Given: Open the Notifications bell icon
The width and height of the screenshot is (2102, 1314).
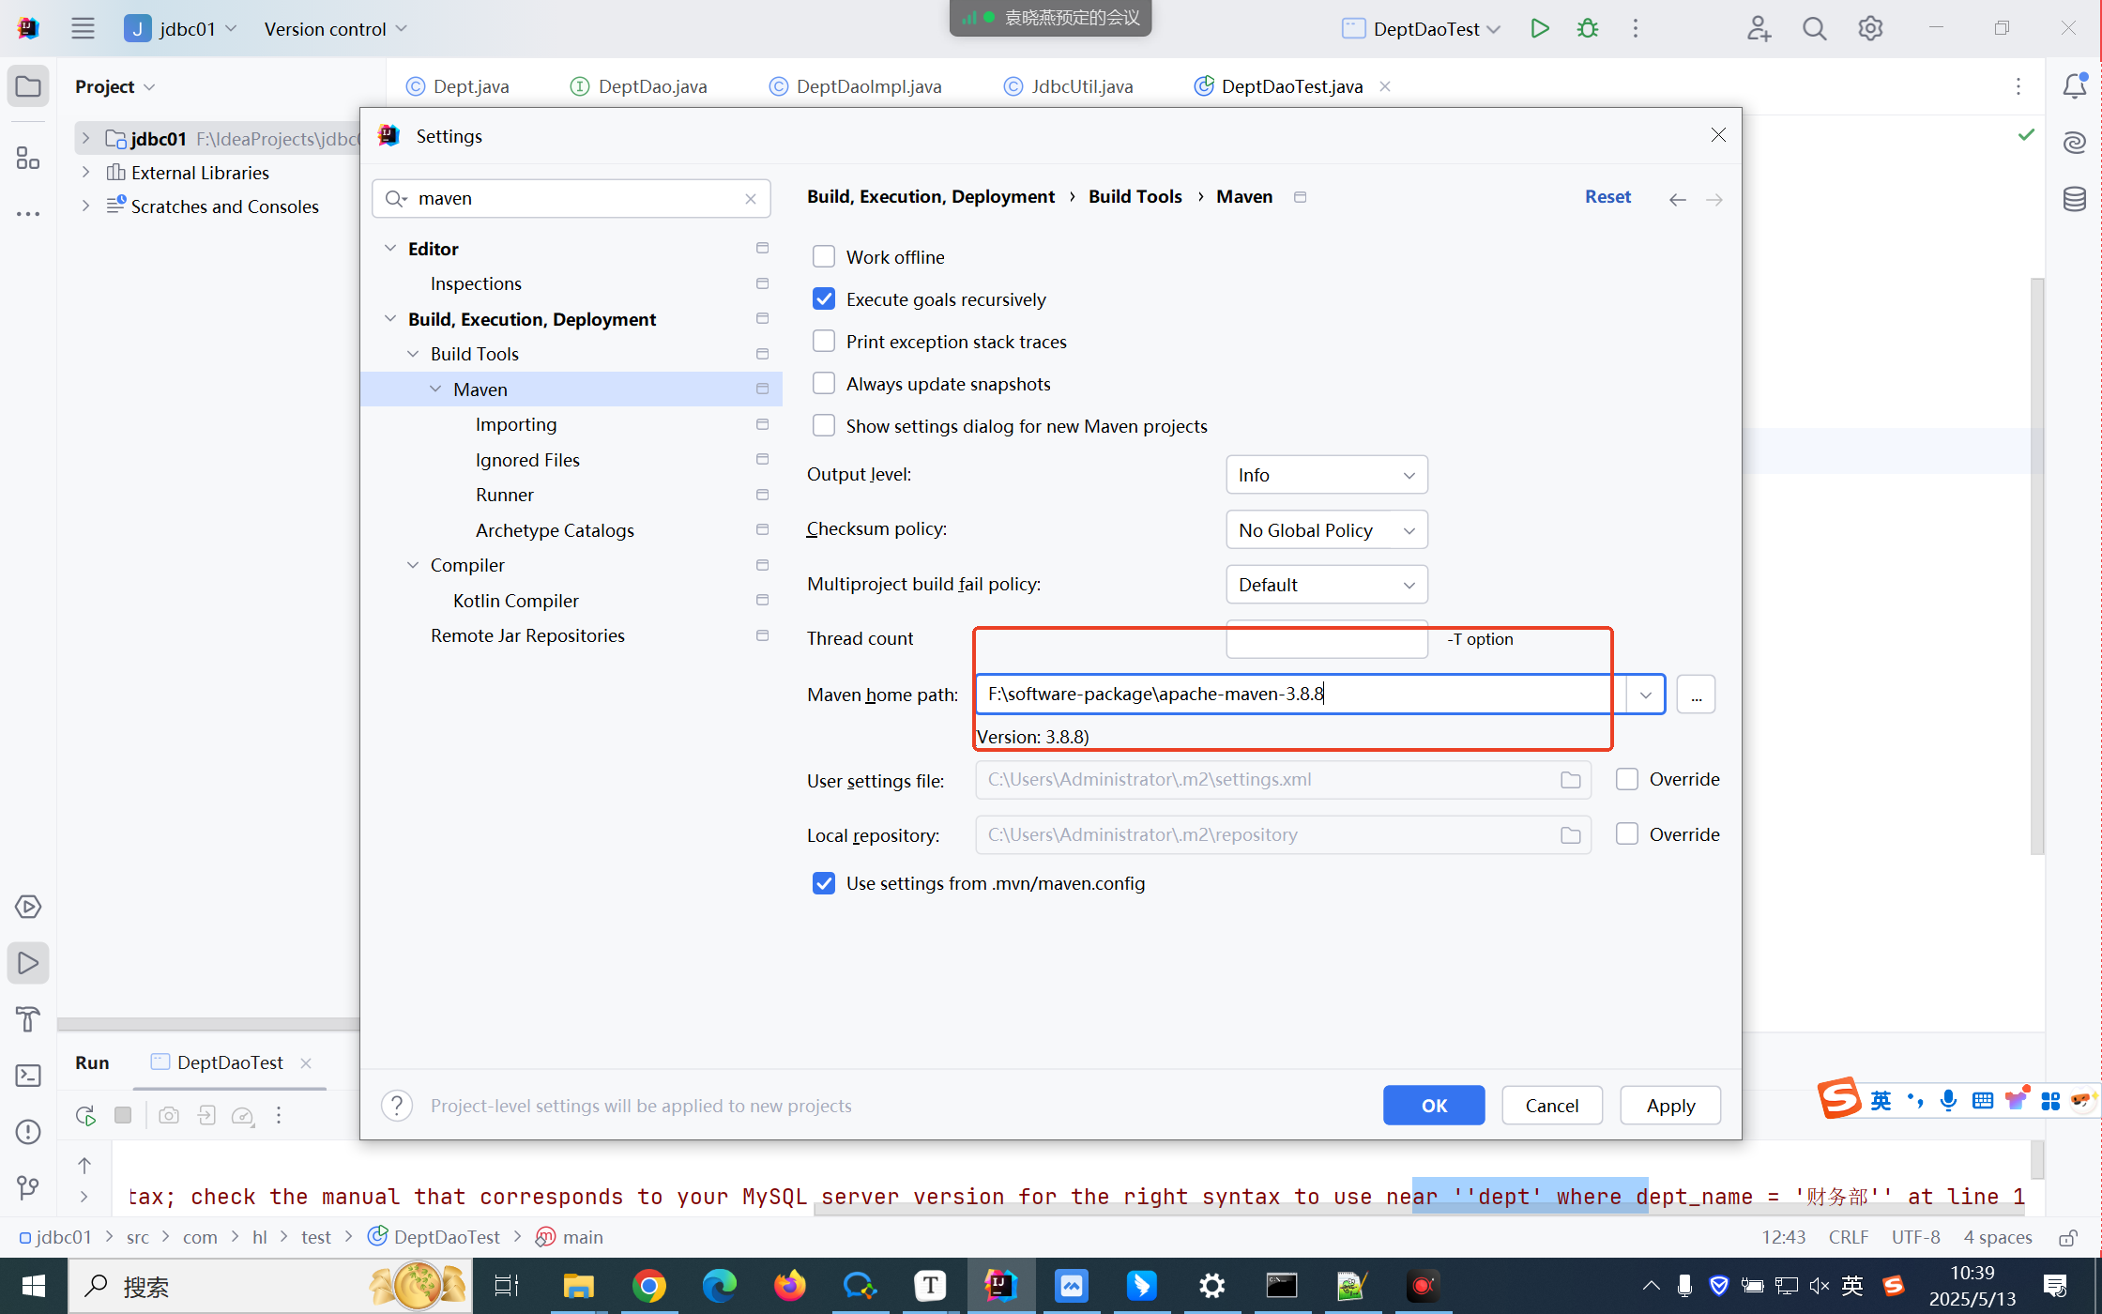Looking at the screenshot, I should pos(2074,86).
